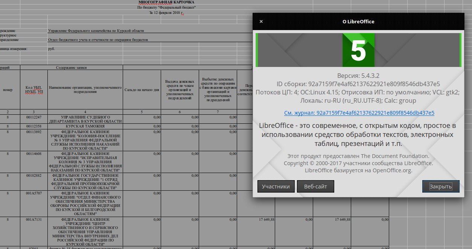The image size is (472, 249).
Task: Select the Наименование организации header cell
Action: tap(85, 90)
